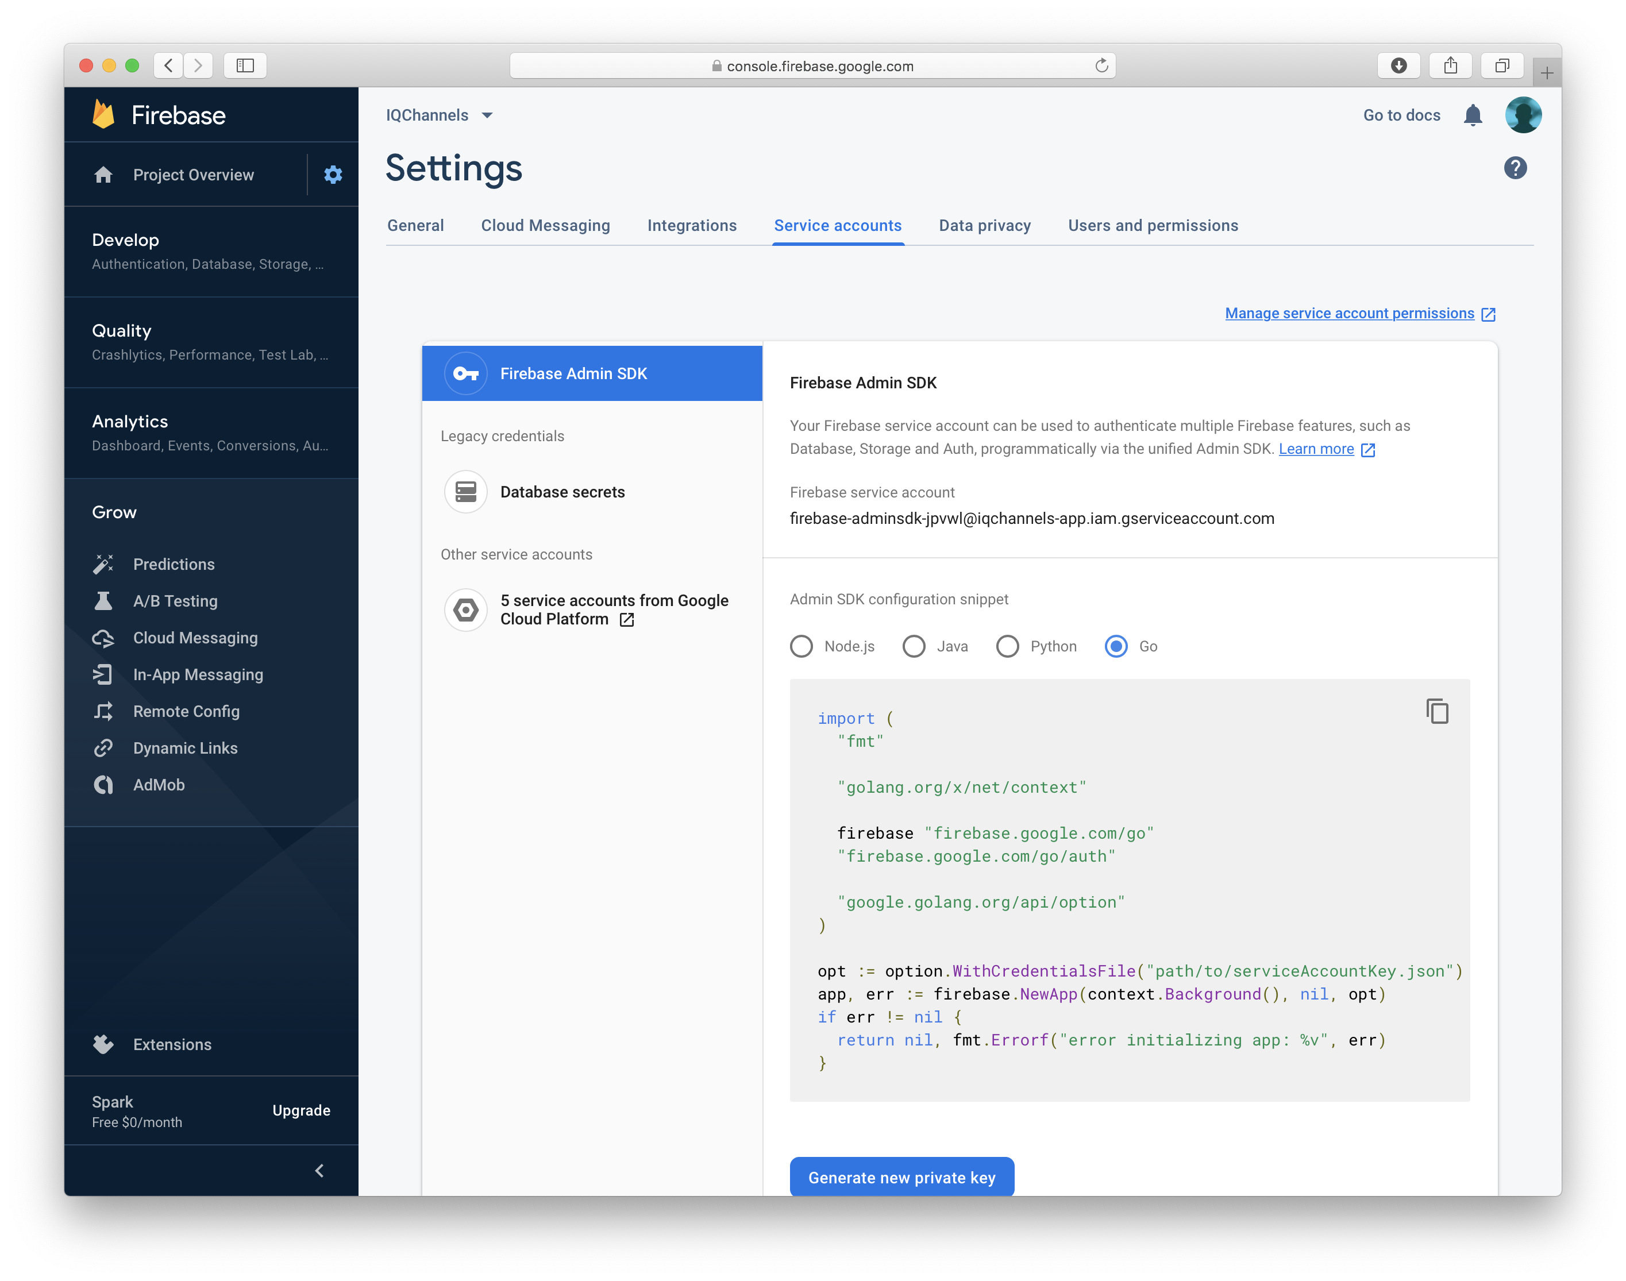Expand the Analytics section
1626x1281 pixels.
pyautogui.click(x=211, y=433)
